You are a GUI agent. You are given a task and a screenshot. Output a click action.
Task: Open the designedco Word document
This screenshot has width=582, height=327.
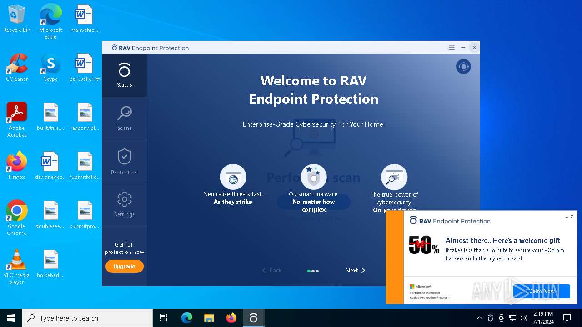click(50, 166)
